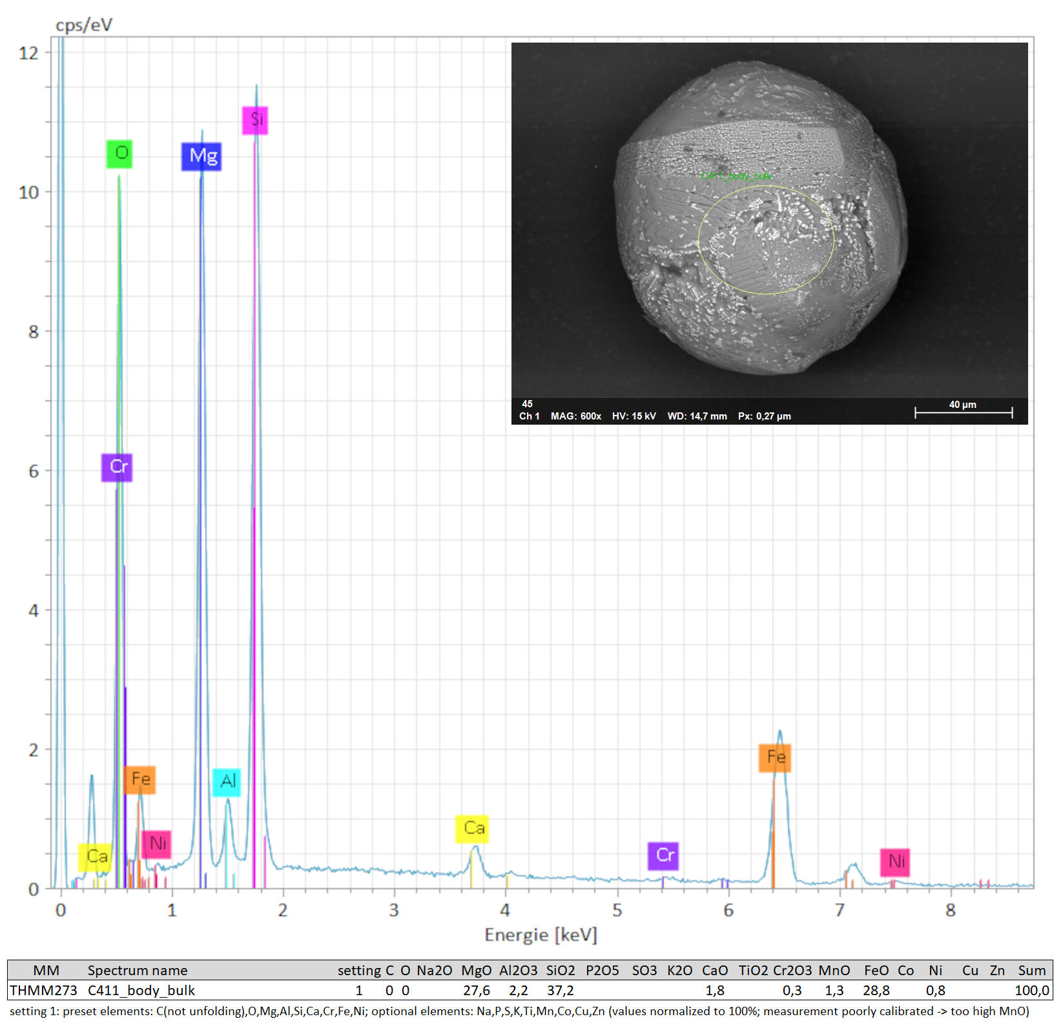Click the 40 µm scale bar
This screenshot has height=1030, width=1063.
click(963, 411)
